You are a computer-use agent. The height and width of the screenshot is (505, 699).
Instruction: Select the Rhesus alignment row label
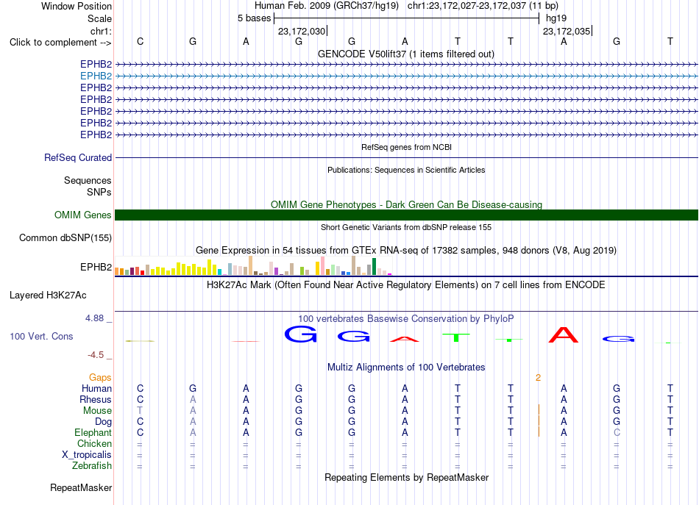(x=96, y=399)
